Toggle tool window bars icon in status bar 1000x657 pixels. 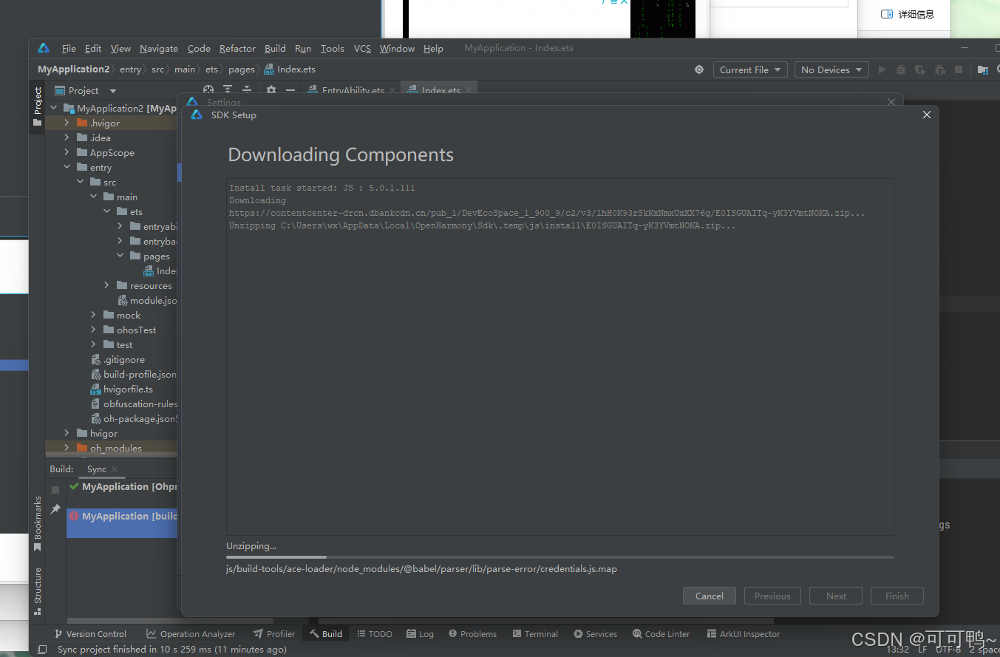point(42,650)
